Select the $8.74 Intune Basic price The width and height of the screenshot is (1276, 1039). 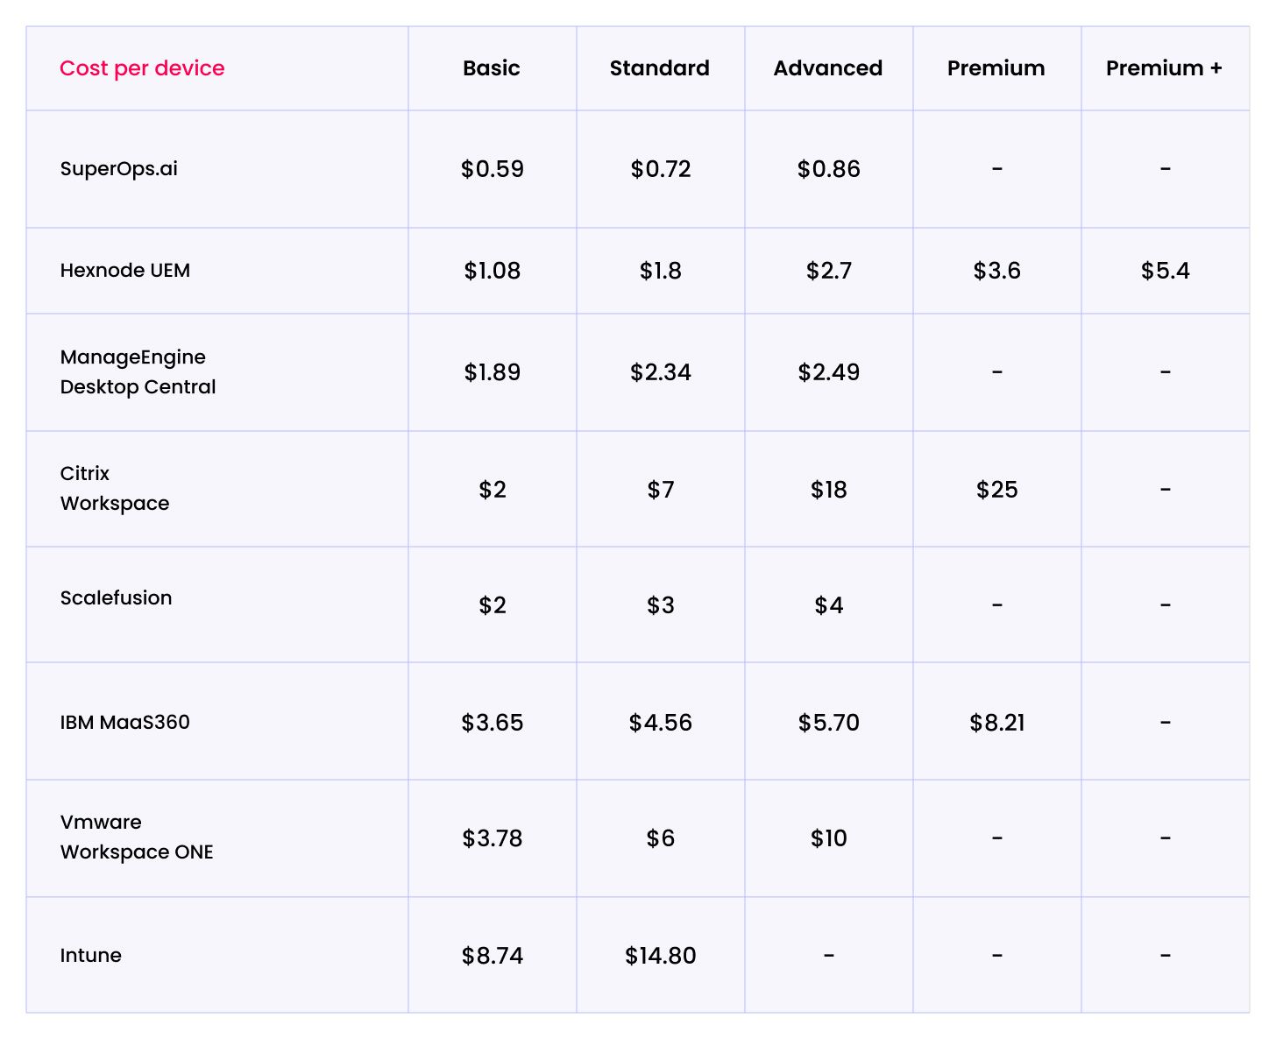click(493, 956)
